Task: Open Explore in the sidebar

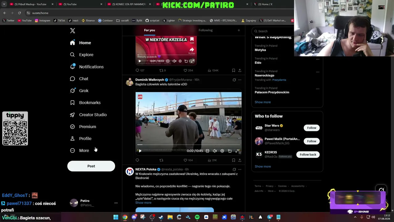Action: click(82, 55)
